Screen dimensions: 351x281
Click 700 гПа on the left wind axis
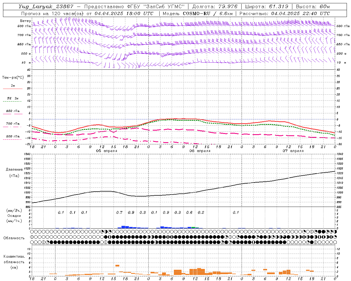[24, 35]
